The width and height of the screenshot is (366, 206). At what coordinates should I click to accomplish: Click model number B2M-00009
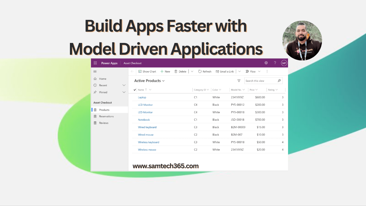(x=238, y=127)
